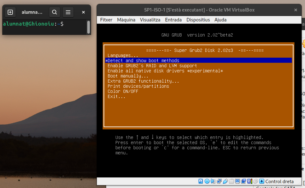Click the hard disk activity status icon

click(x=200, y=181)
